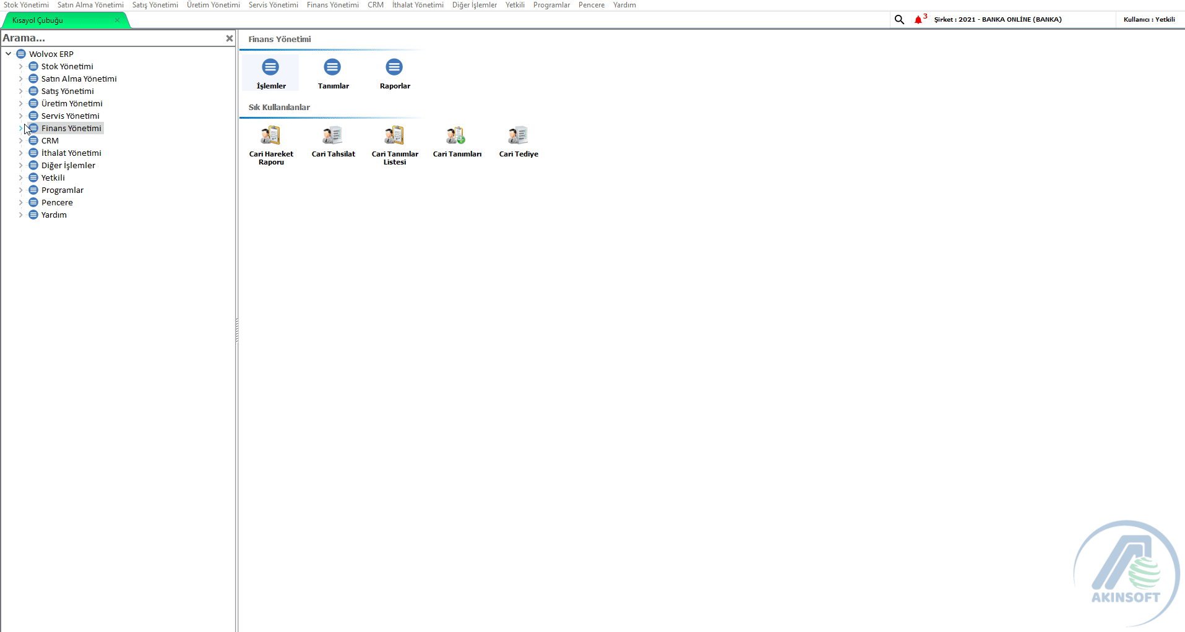Open Yetkili menu in menu bar

[x=515, y=5]
